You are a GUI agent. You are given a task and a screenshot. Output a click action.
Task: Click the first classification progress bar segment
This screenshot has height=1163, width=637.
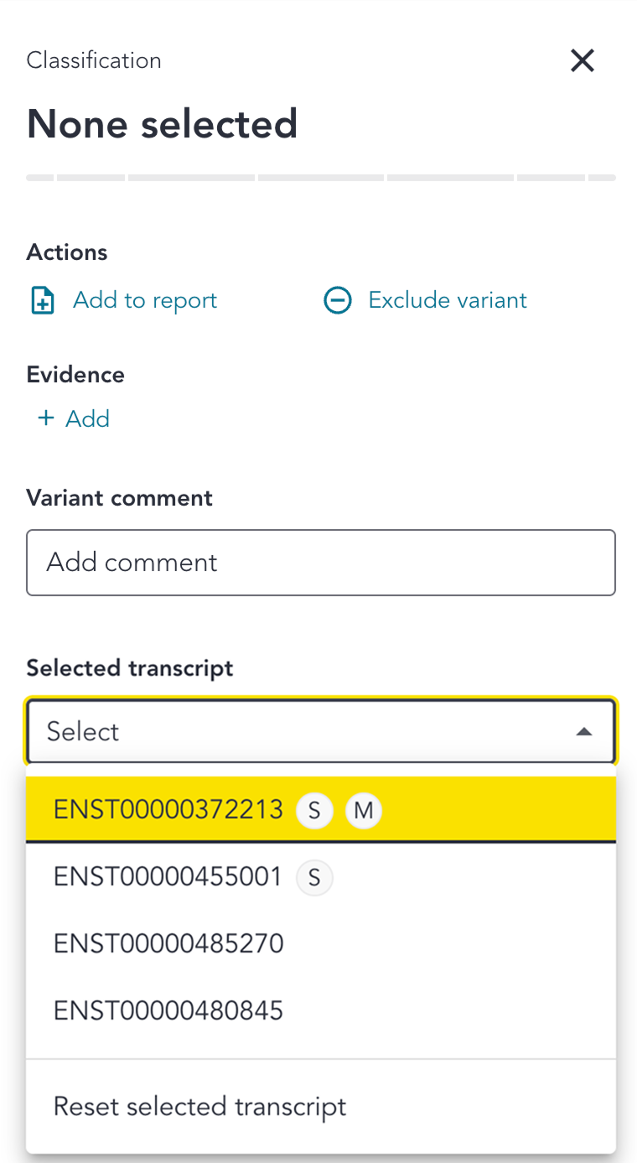pos(40,178)
